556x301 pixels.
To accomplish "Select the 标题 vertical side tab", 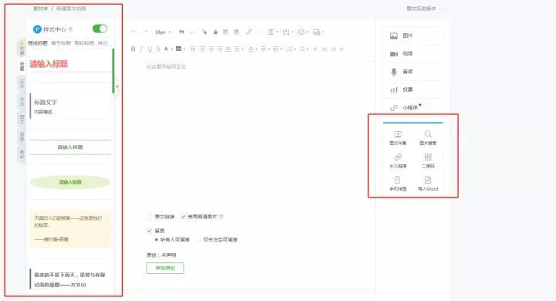I will click(22, 66).
